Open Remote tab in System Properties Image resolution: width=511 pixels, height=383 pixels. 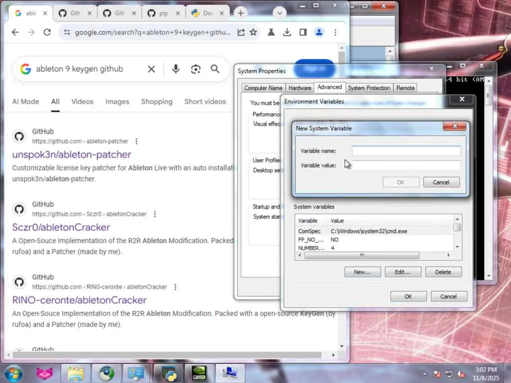pos(405,88)
